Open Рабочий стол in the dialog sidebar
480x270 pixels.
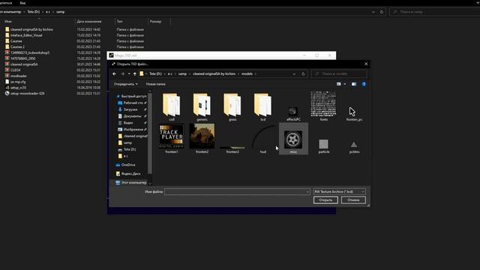pos(132,103)
